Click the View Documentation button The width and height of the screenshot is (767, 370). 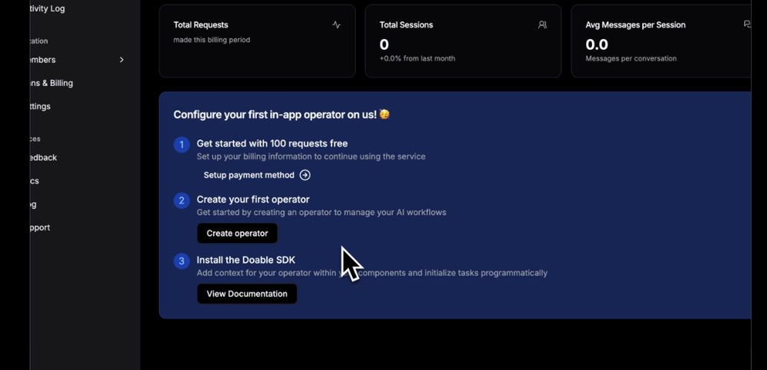247,294
